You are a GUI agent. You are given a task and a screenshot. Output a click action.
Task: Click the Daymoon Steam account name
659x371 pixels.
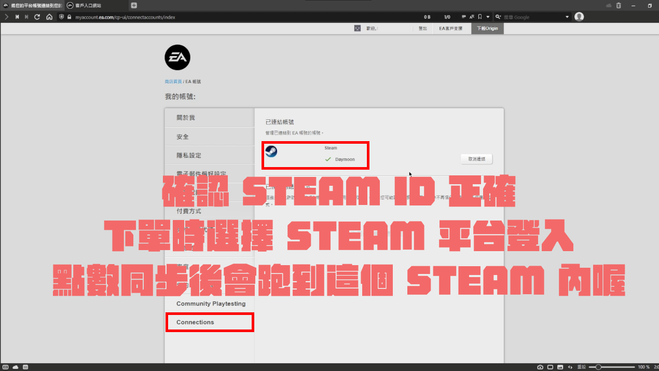pos(345,159)
